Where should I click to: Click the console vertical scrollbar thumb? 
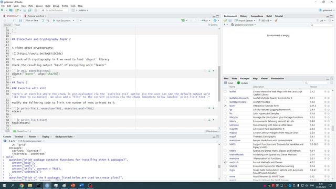point(219,166)
